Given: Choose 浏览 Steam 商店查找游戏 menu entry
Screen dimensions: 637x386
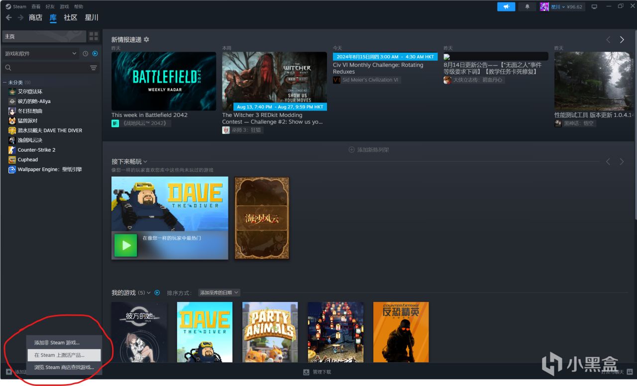Looking at the screenshot, I should pos(64,367).
